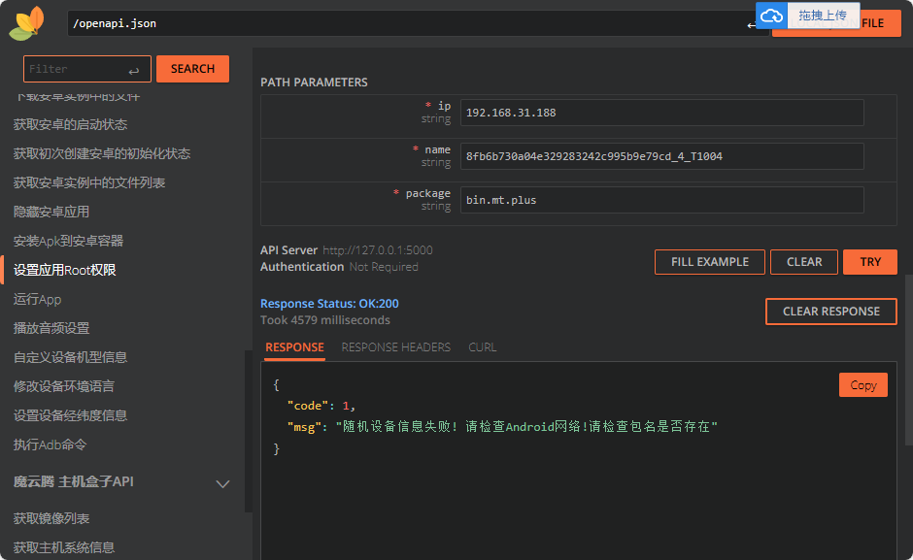
Task: Switch to the RESPONSE HEADERS tab
Action: pyautogui.click(x=395, y=347)
